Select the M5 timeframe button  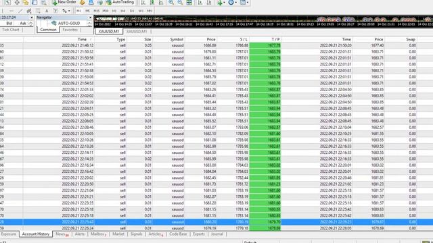[87, 11]
